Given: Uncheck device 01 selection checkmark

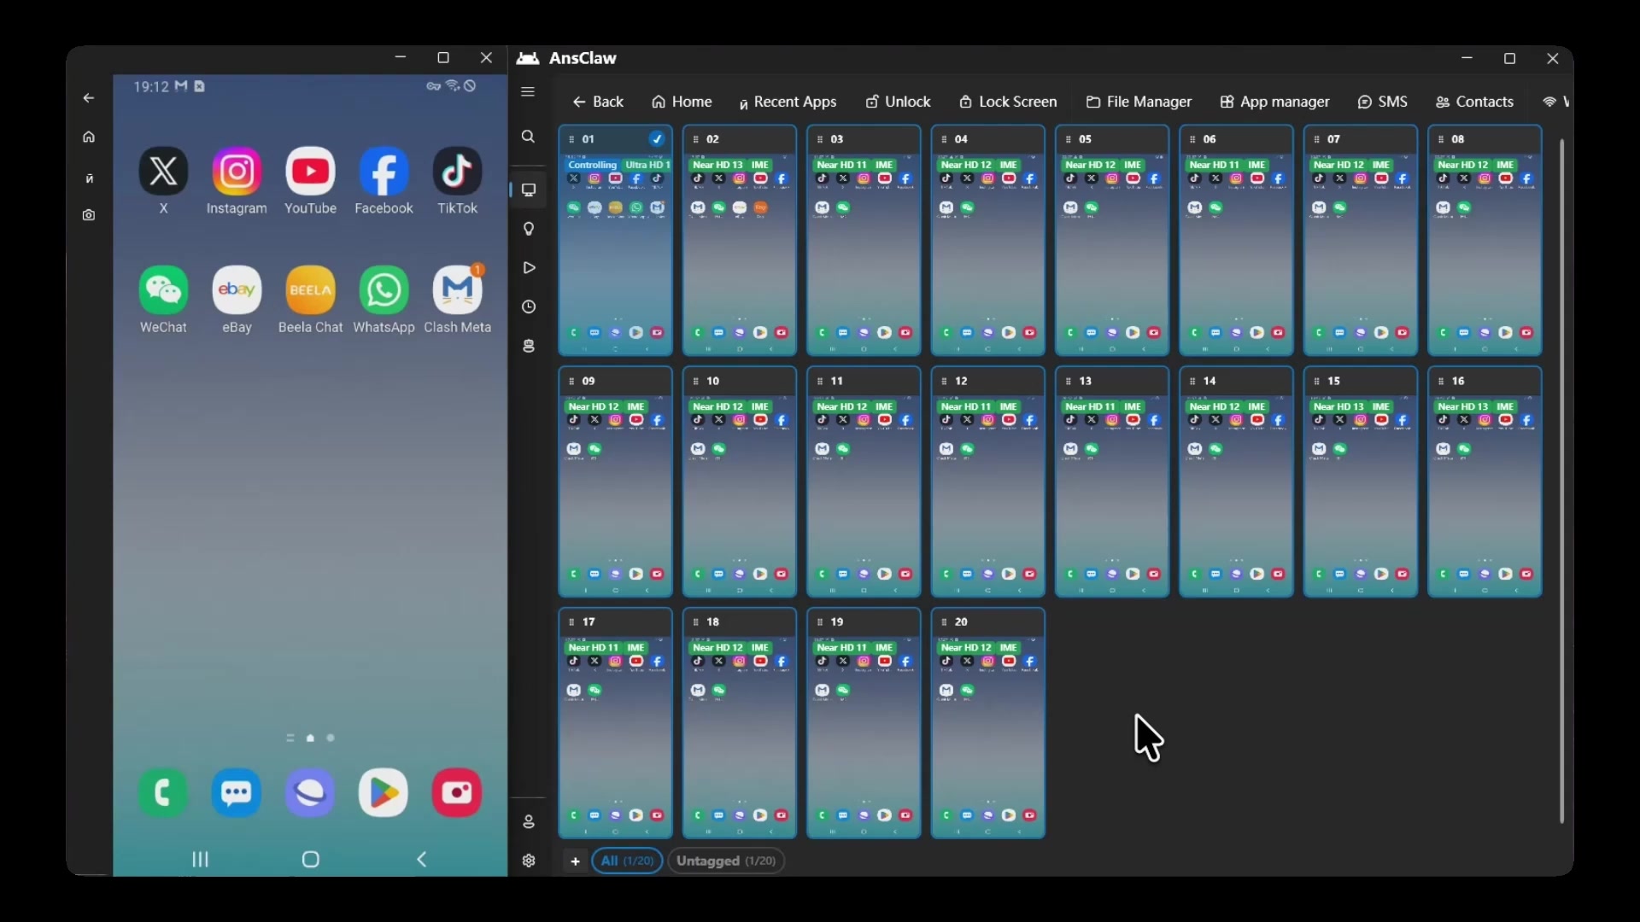Looking at the screenshot, I should point(657,139).
